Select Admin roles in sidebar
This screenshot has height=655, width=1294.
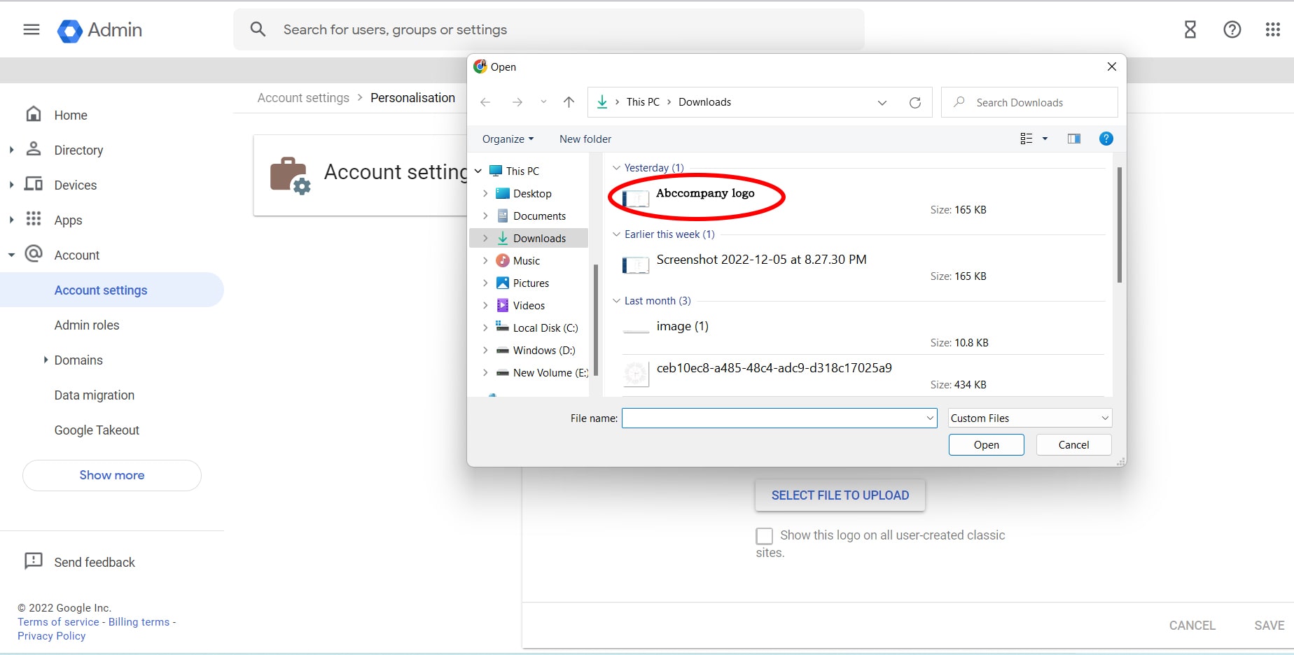[x=87, y=325]
